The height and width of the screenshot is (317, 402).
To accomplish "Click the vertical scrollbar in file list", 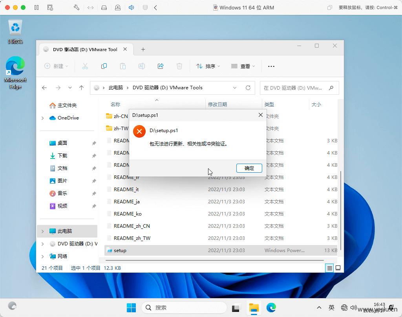I will pyautogui.click(x=340, y=211).
